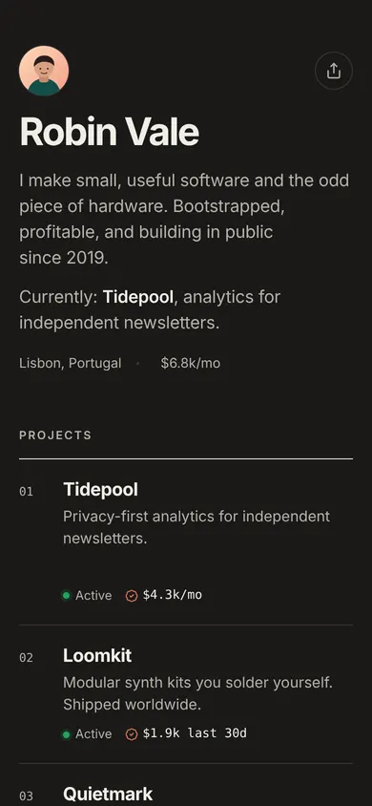Click the $6.8k/mo total revenue label
Image resolution: width=372 pixels, height=806 pixels.
pyautogui.click(x=191, y=363)
